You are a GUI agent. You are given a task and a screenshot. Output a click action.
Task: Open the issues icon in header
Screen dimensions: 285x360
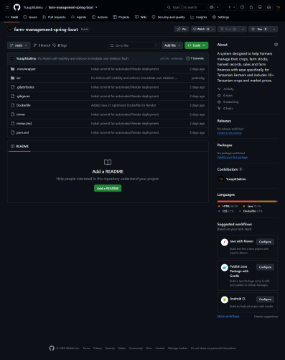click(242, 7)
